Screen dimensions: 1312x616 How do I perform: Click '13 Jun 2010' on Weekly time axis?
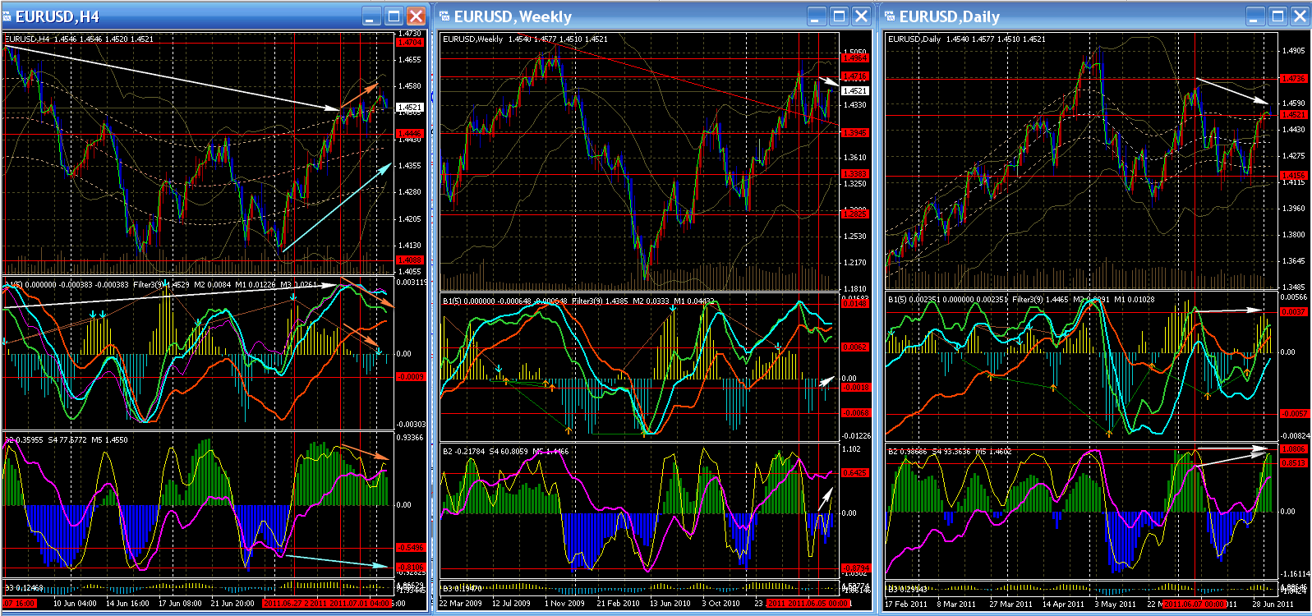670,603
